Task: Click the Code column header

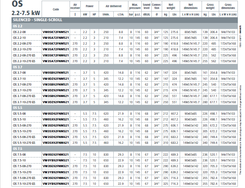Action: pyautogui.click(x=56, y=10)
